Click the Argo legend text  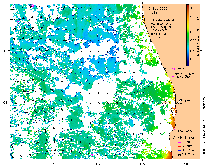[180, 68]
